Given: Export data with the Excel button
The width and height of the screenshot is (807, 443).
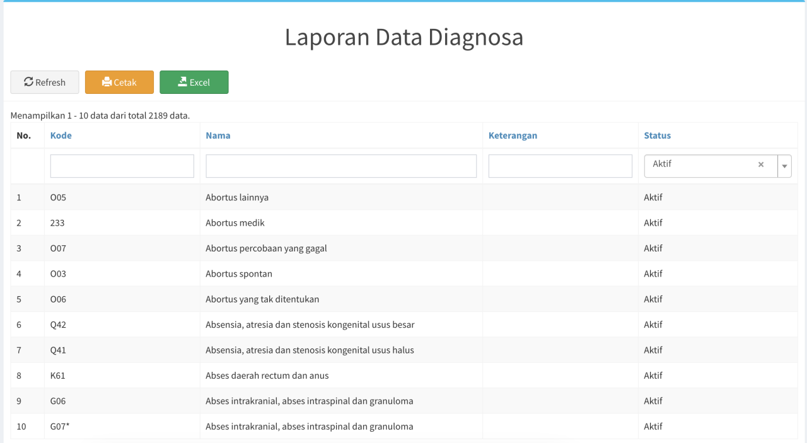Looking at the screenshot, I should point(194,82).
